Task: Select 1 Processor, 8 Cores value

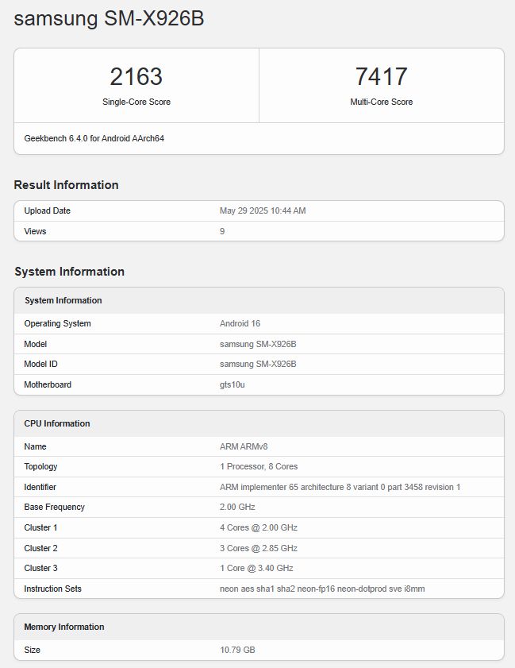Action: [259, 466]
